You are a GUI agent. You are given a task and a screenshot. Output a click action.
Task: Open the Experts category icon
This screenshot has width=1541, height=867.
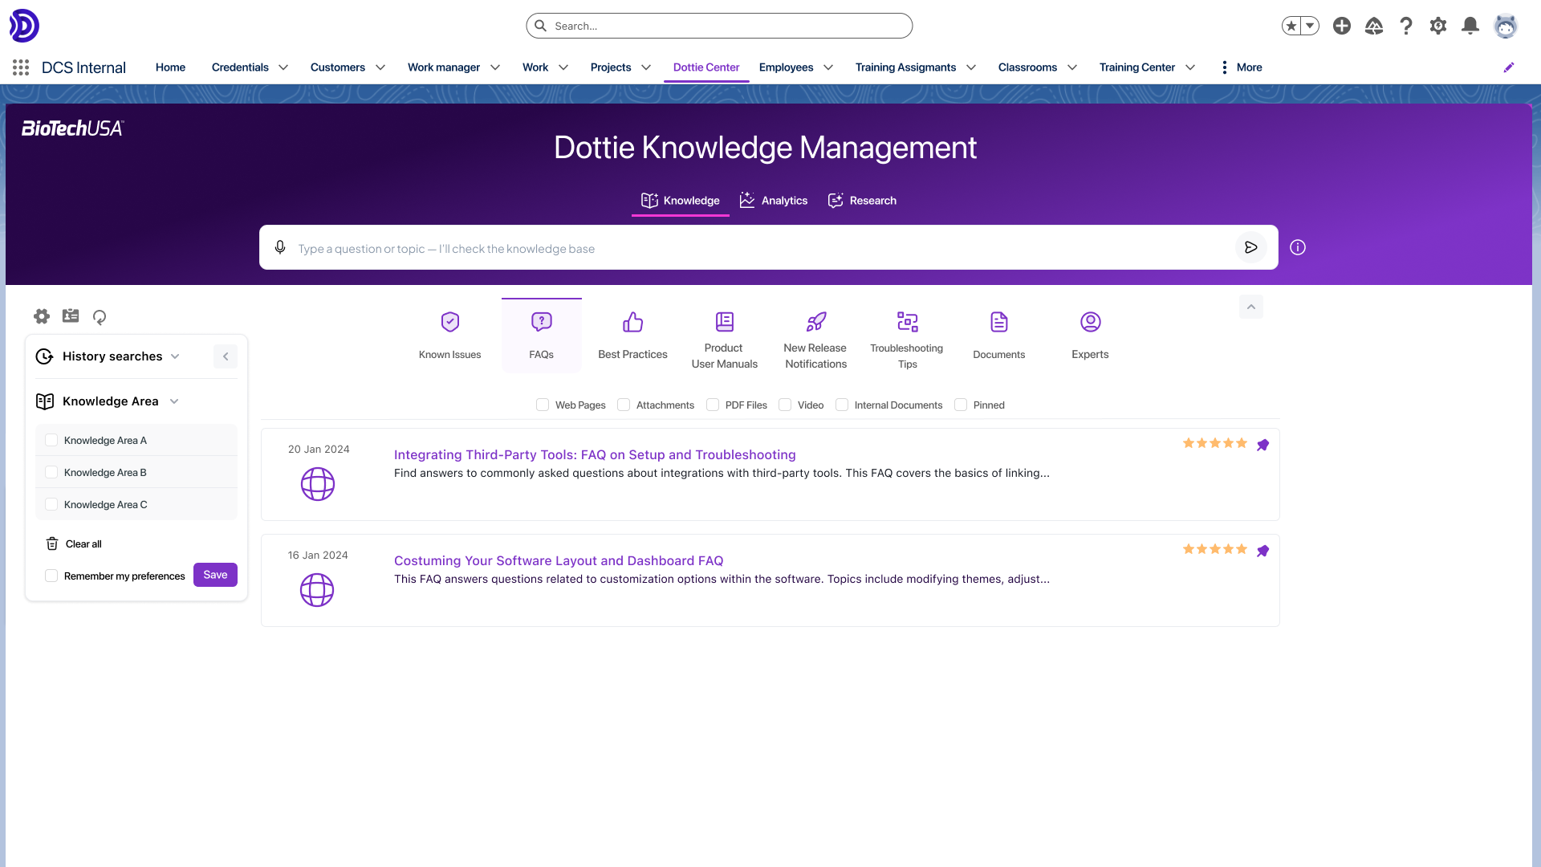(x=1090, y=321)
